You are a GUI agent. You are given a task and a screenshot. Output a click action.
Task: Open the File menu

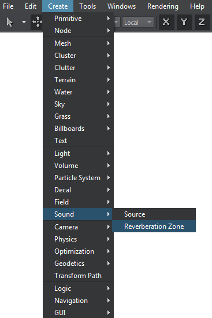8,6
